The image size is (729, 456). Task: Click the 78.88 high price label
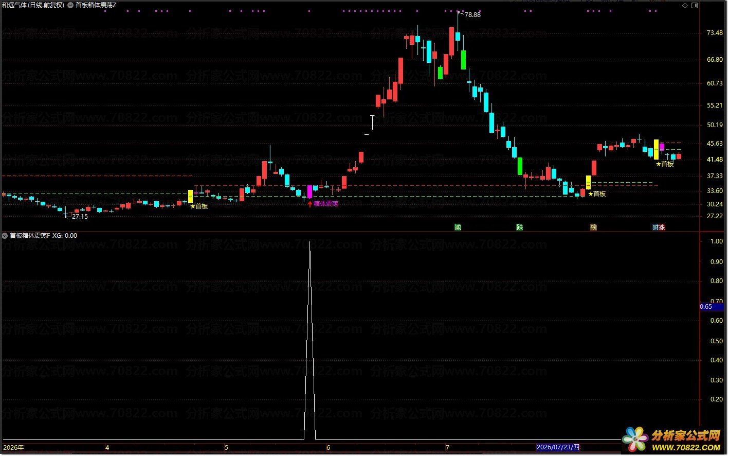[472, 15]
